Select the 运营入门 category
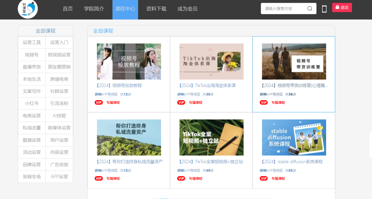This screenshot has height=199, width=372. (59, 43)
